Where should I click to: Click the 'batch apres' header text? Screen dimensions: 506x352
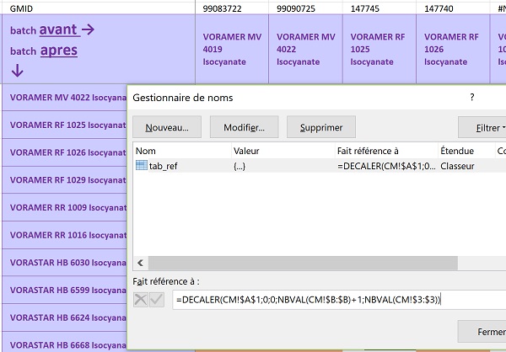(44, 51)
